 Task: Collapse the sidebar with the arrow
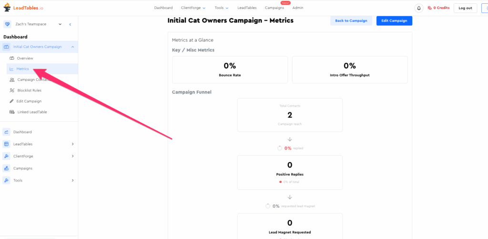coord(70,24)
